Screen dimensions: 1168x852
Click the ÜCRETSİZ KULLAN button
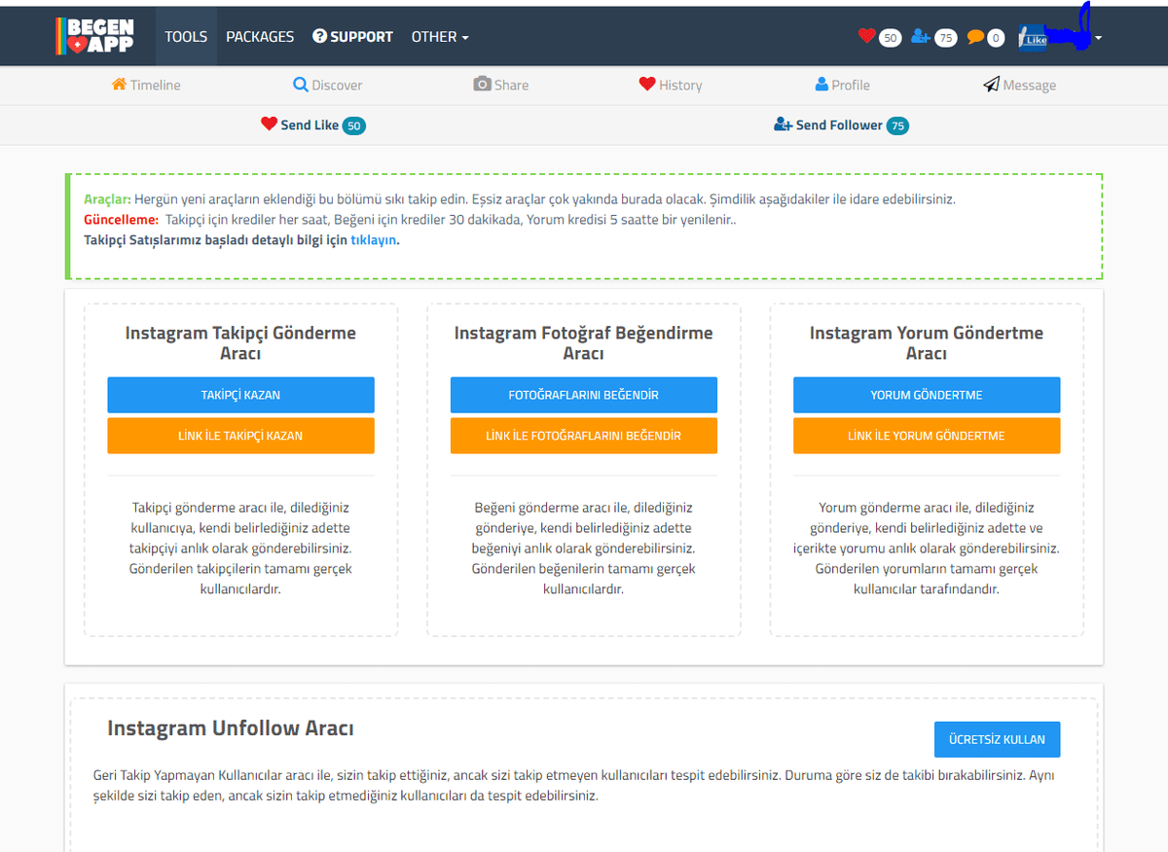click(997, 739)
